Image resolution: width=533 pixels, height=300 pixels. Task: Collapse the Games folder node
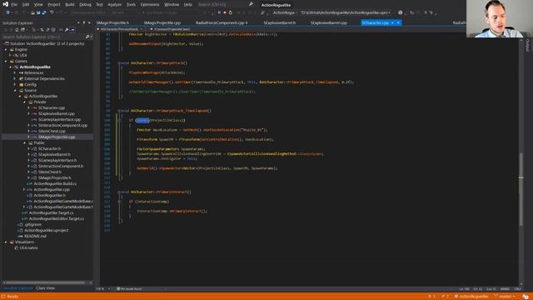6,61
